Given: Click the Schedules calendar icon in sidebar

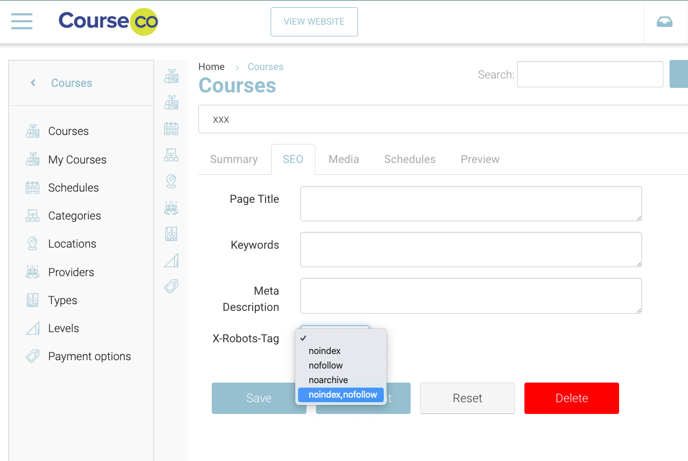Looking at the screenshot, I should (32, 188).
